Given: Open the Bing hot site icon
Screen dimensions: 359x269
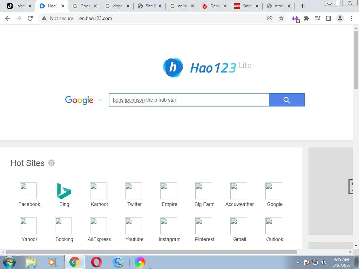Looking at the screenshot, I should click(64, 191).
